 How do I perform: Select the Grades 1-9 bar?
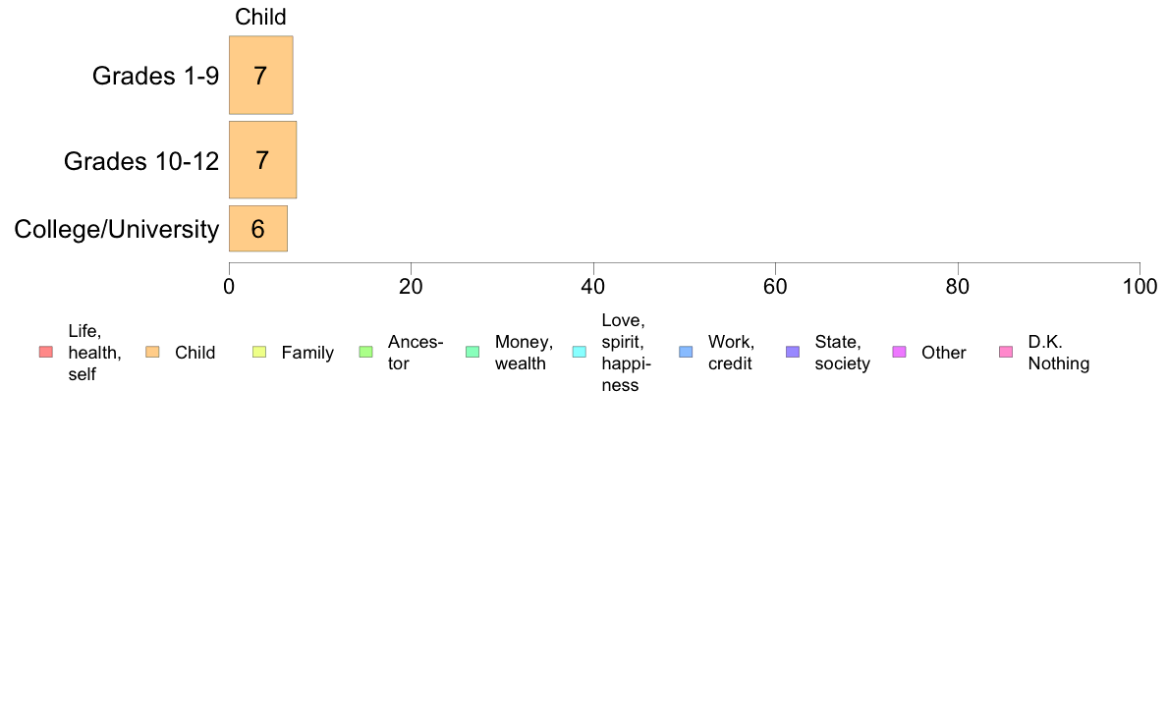click(x=261, y=76)
